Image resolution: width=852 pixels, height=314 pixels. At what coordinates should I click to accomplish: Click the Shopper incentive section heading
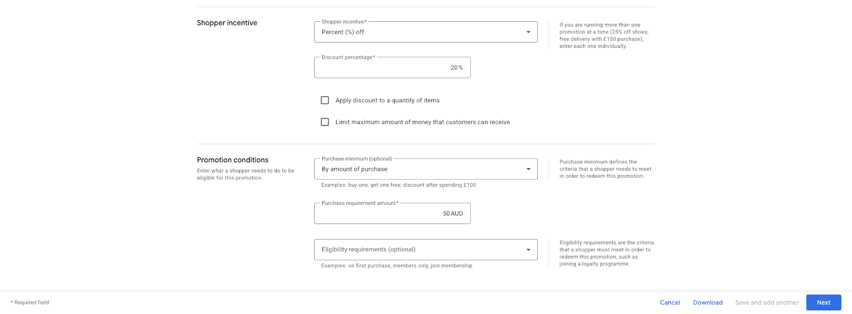[x=227, y=23]
